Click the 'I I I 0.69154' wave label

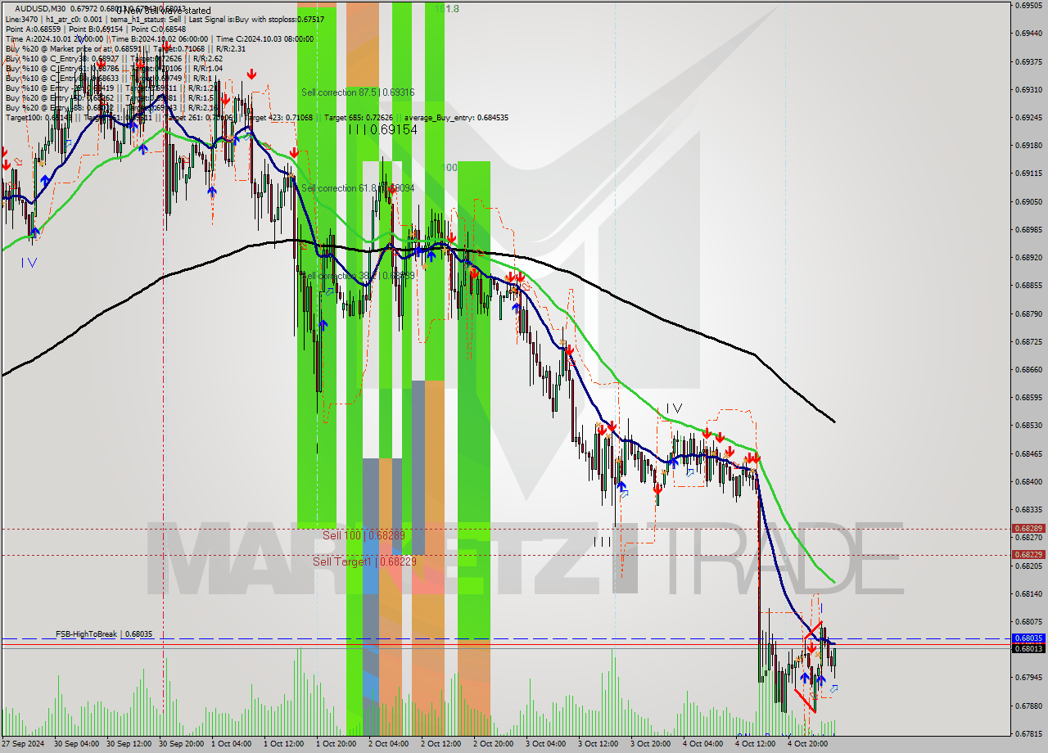tap(382, 129)
